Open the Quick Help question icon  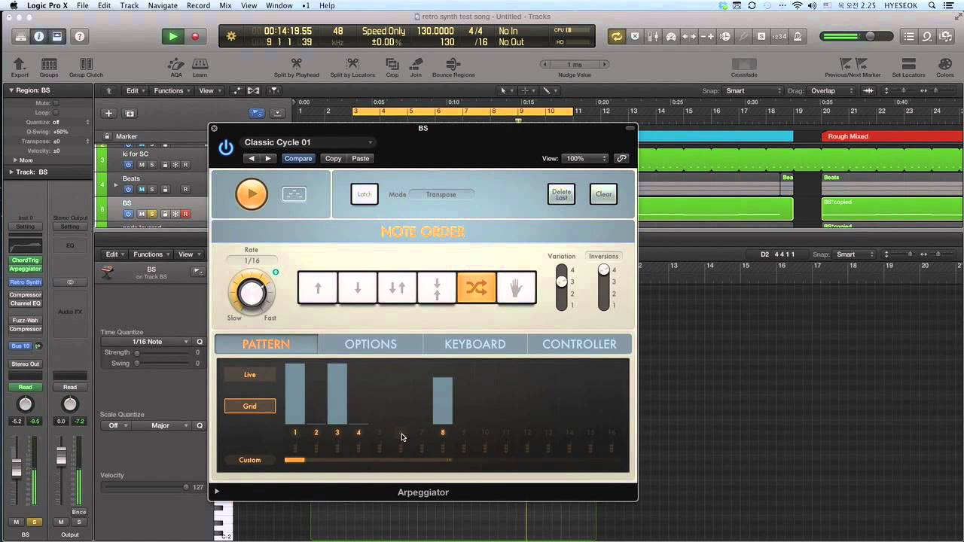click(x=80, y=36)
